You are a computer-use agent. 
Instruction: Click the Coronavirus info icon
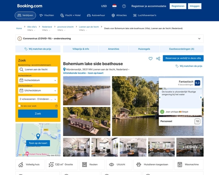pos(19,38)
